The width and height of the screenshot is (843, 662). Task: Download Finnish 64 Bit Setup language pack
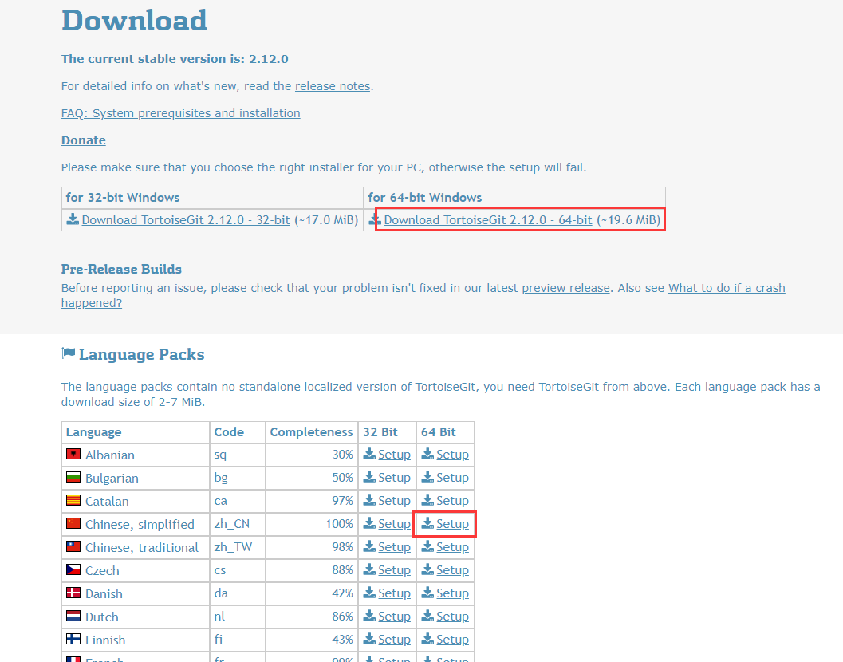[x=452, y=640]
